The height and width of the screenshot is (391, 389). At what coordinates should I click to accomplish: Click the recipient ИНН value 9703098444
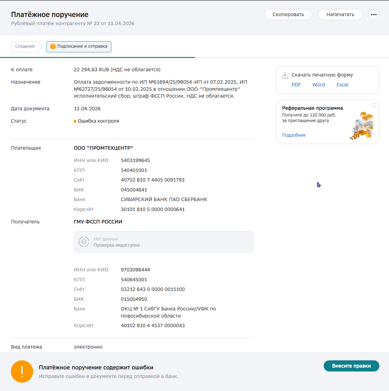pyautogui.click(x=135, y=270)
